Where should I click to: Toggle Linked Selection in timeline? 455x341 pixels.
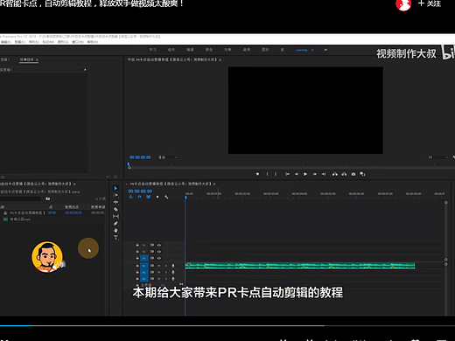point(149,198)
